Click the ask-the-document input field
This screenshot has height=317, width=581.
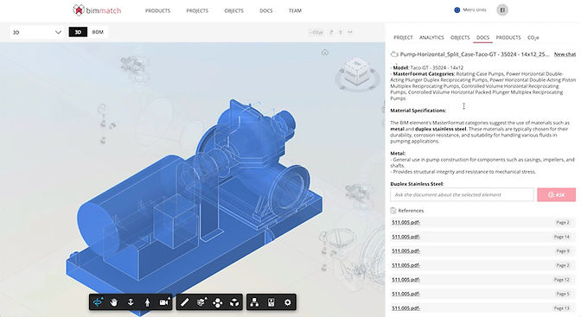click(462, 194)
